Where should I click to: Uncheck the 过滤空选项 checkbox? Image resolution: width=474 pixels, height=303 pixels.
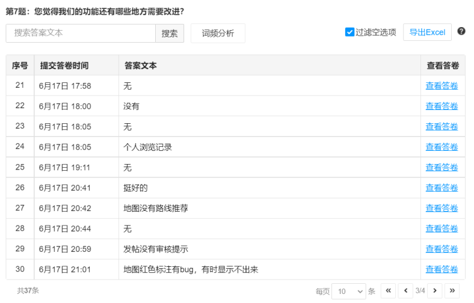pos(349,32)
